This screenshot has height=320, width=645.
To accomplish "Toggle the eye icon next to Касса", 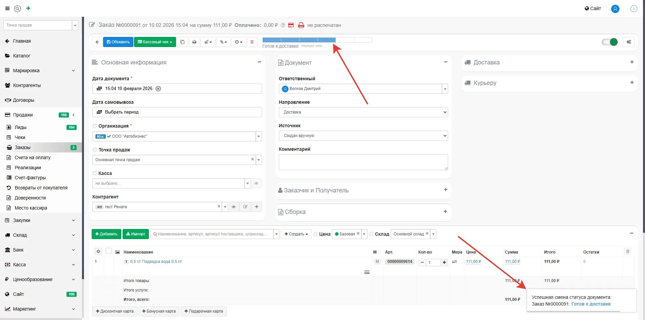I will [256, 183].
